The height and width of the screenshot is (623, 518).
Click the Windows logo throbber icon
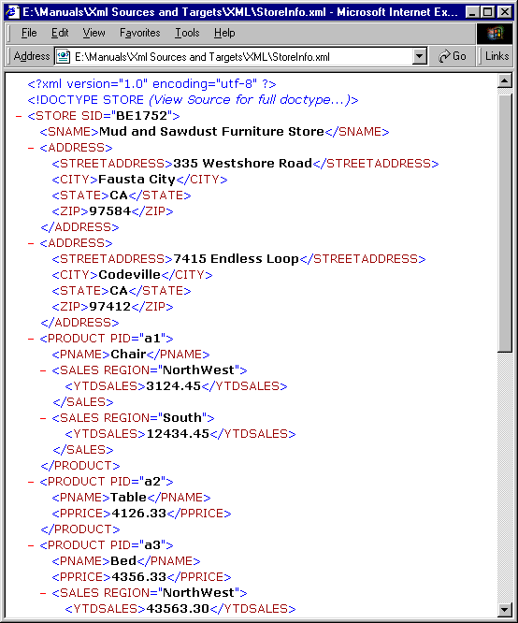click(495, 33)
